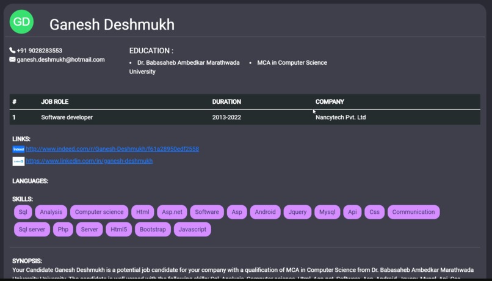Image resolution: width=492 pixels, height=281 pixels.
Task: Click the green GD avatar circle
Action: point(21,21)
